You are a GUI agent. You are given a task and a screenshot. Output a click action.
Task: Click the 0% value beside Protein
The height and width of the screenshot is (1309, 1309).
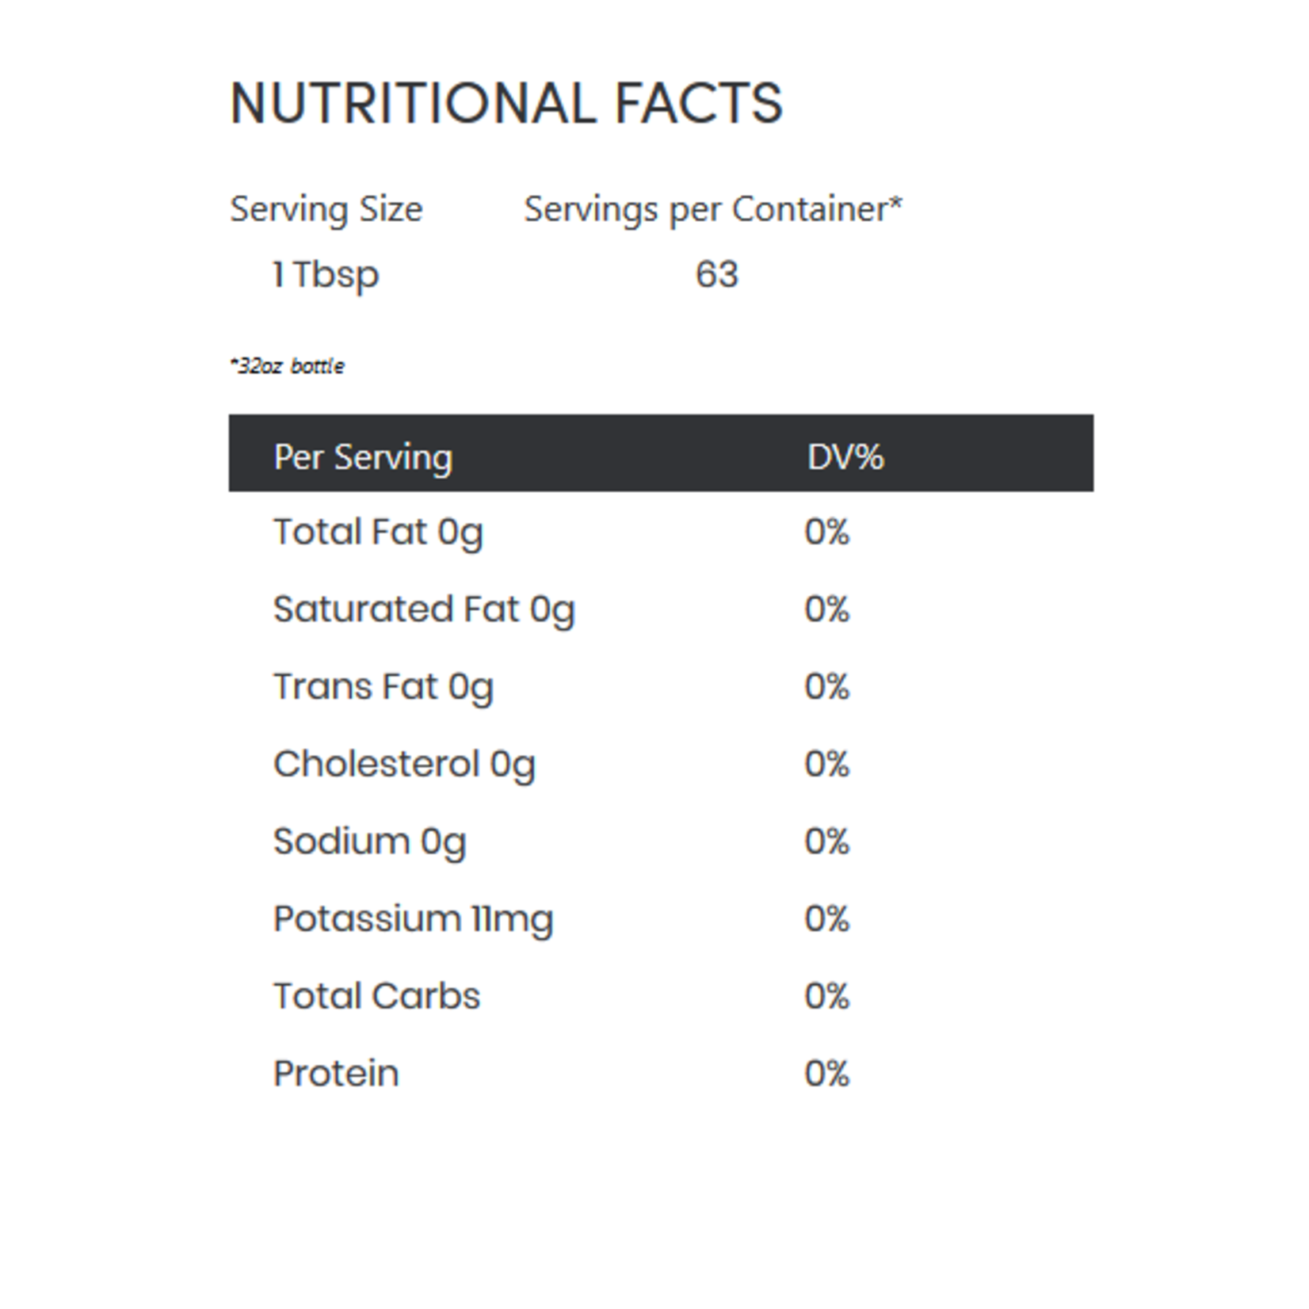pos(826,1074)
